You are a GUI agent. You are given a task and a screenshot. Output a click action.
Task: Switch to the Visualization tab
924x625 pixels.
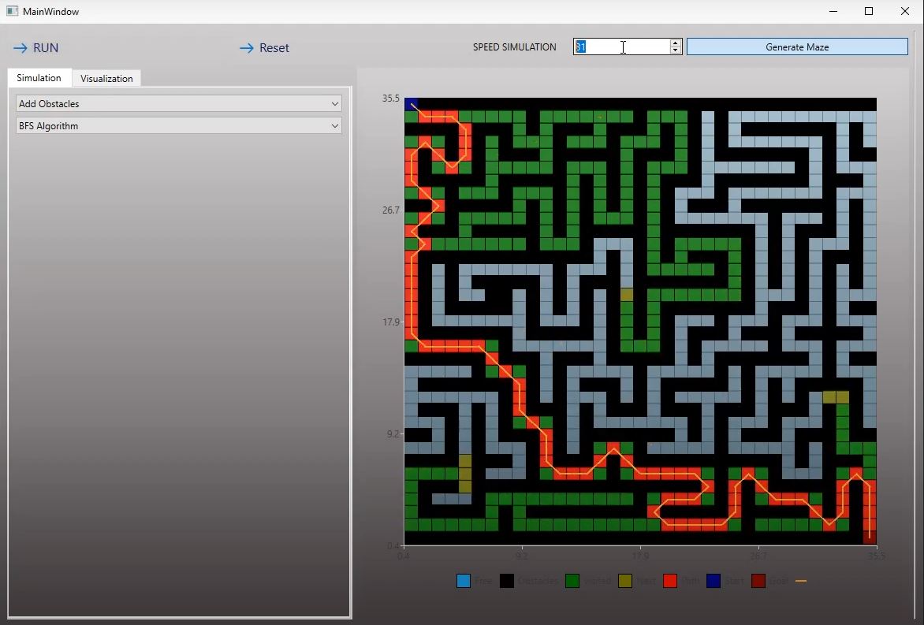[106, 78]
